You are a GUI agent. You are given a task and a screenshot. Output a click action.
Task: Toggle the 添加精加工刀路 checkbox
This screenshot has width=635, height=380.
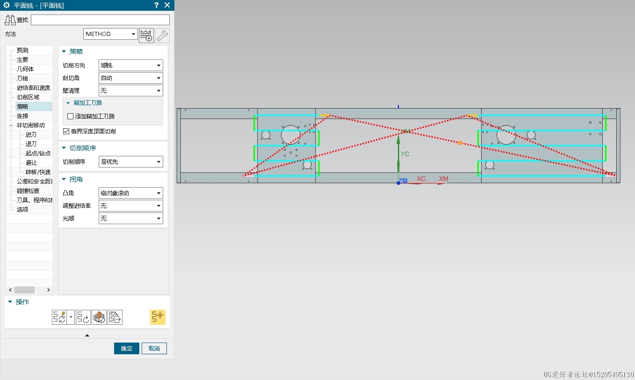point(71,116)
